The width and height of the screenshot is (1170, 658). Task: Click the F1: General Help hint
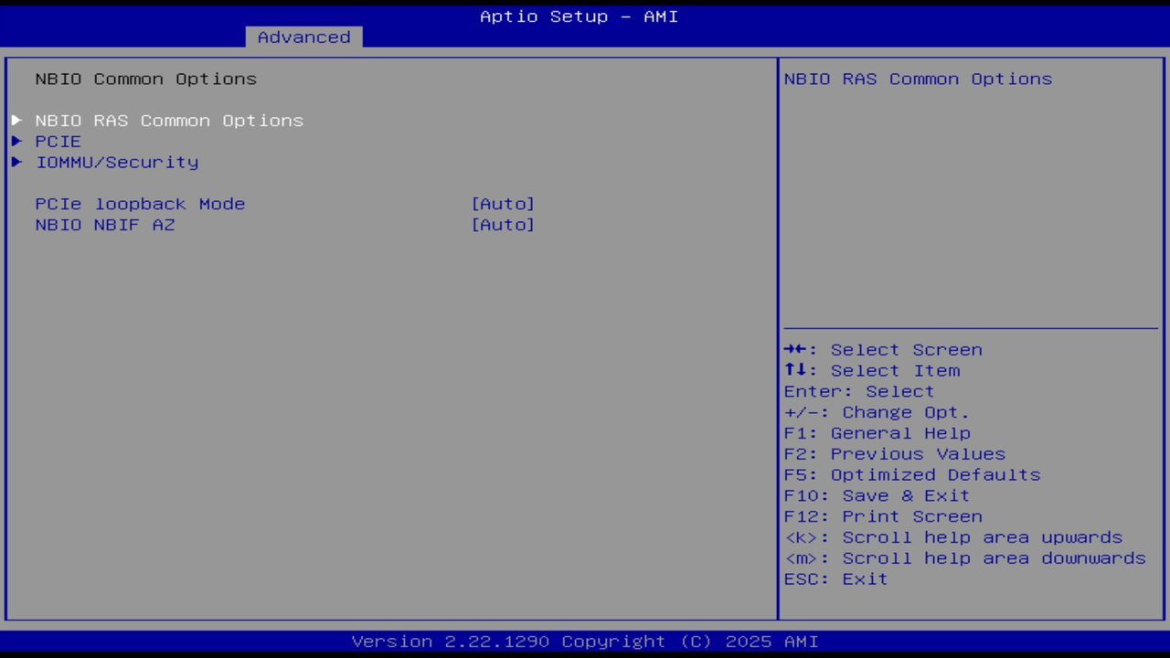877,433
